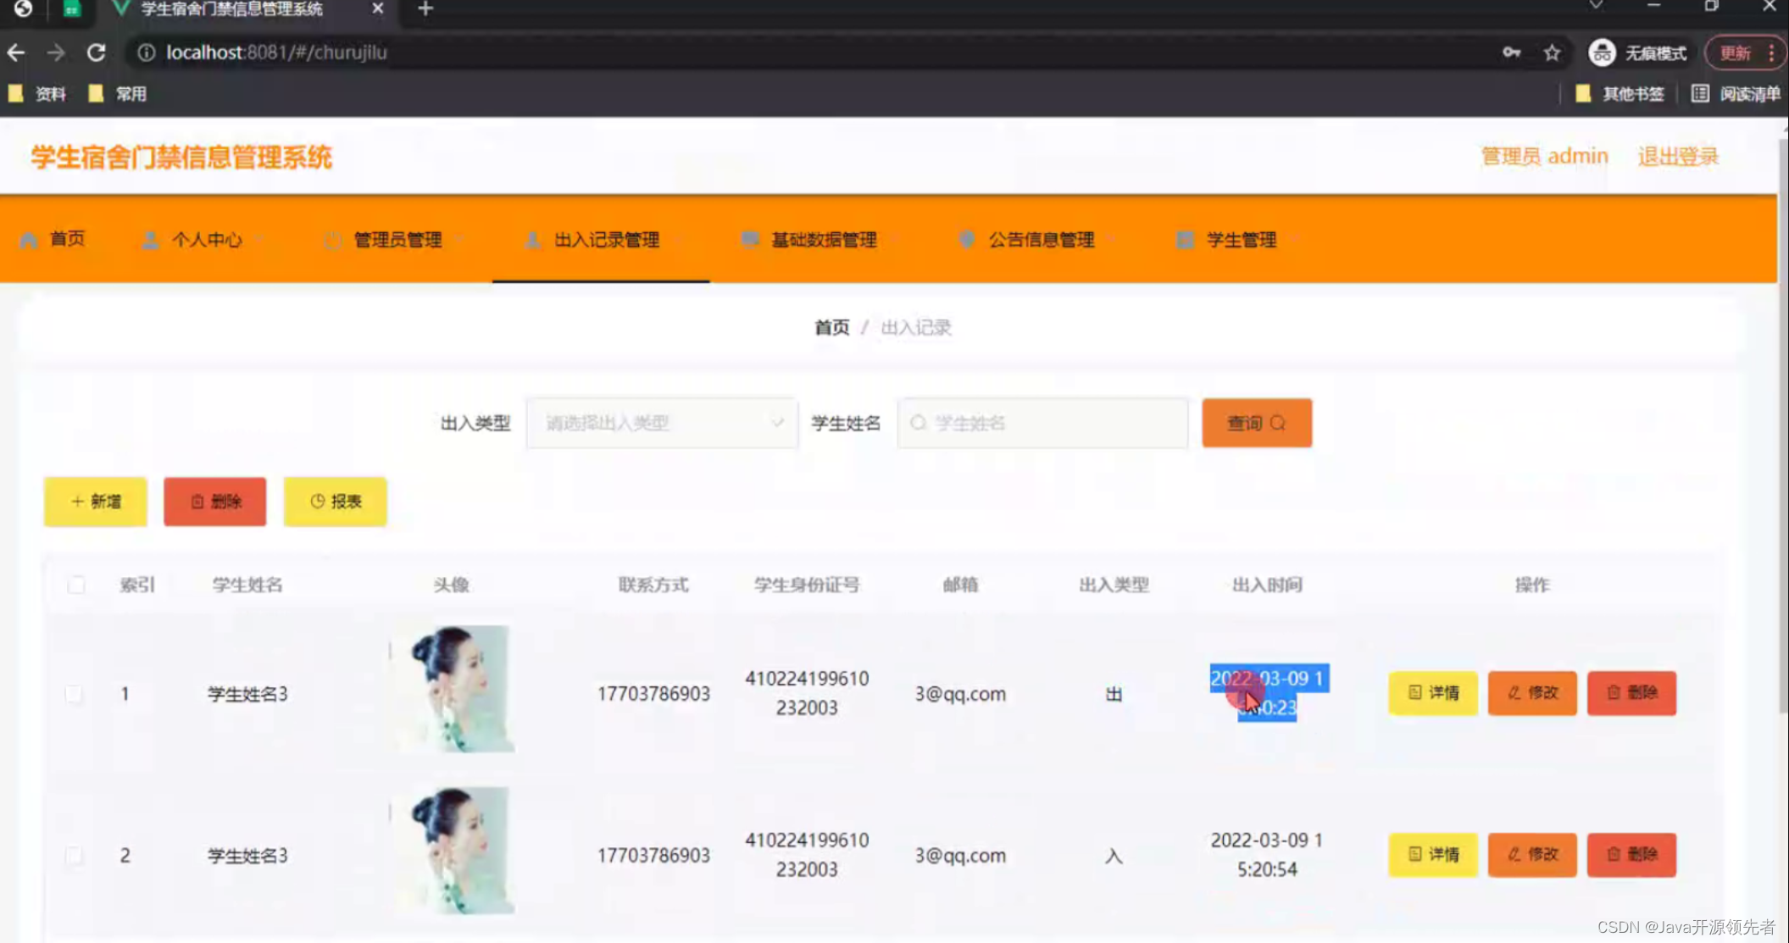Check the checkbox for row 2
Image resolution: width=1789 pixels, height=943 pixels.
click(75, 855)
